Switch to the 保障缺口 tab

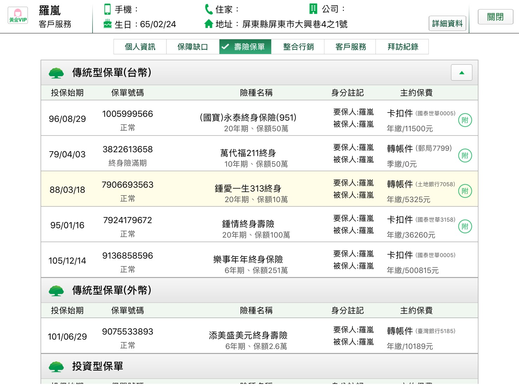click(x=193, y=47)
